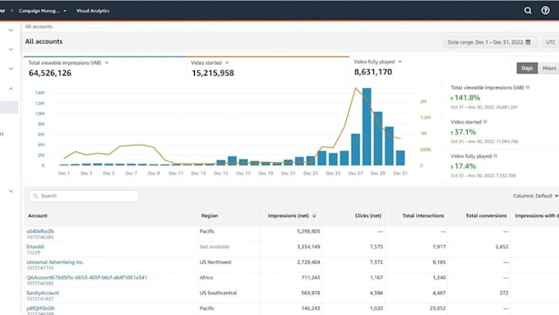The image size is (559, 315).
Task: Click impressions value 3,334,749
Action: 308,247
